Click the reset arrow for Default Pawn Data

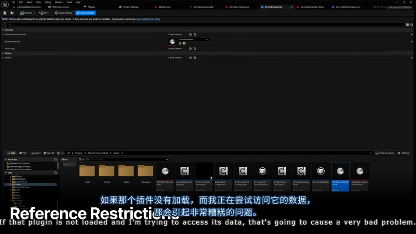[412, 42]
